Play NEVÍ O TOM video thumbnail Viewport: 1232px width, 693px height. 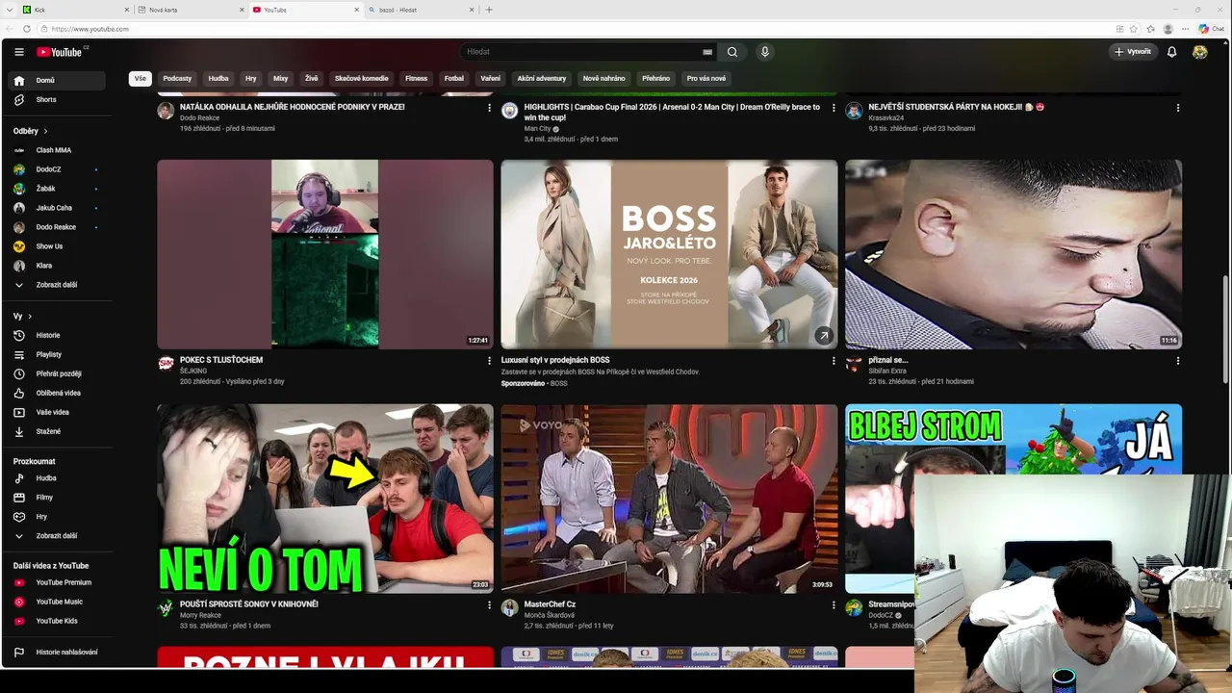click(325, 499)
